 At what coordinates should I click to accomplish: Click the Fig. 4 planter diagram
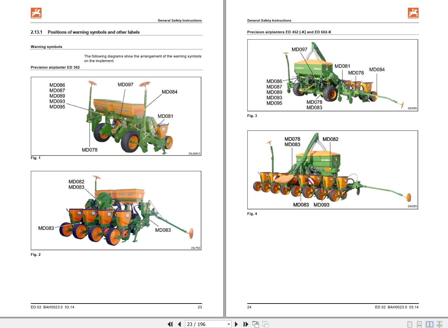coord(333,170)
